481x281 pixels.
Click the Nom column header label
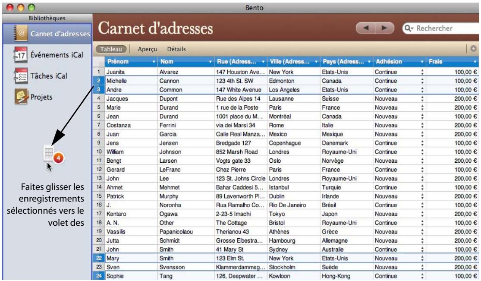pyautogui.click(x=167, y=62)
